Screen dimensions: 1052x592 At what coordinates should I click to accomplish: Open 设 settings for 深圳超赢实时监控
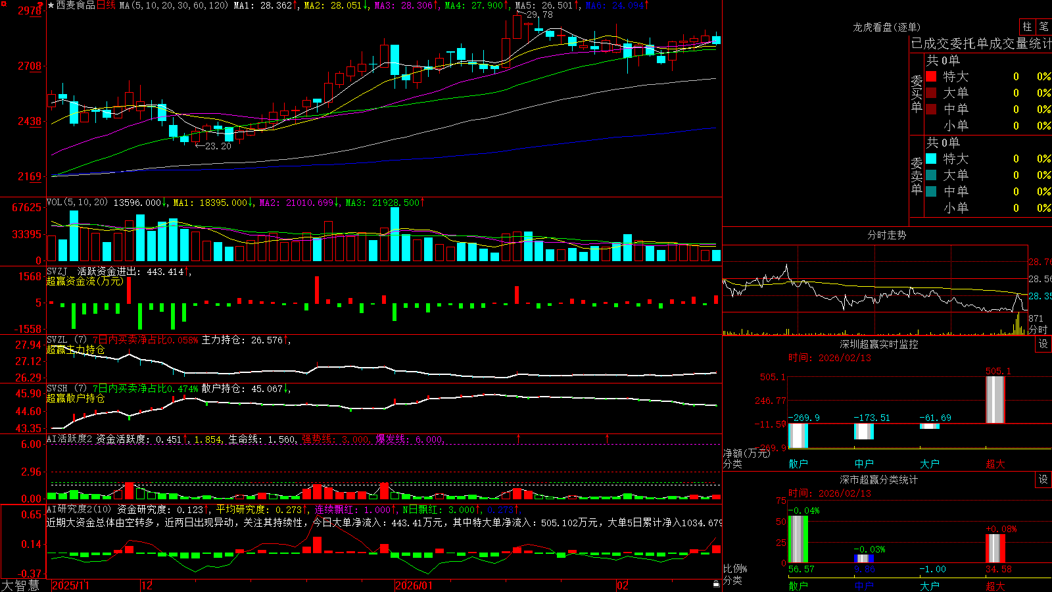tap(1043, 344)
